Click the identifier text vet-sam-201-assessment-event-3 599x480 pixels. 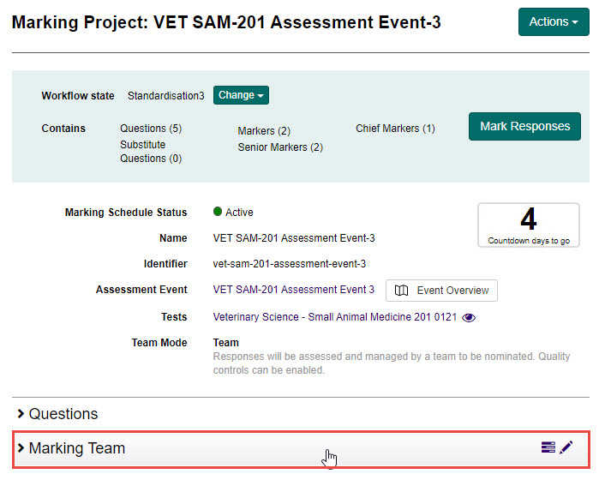coord(290,264)
